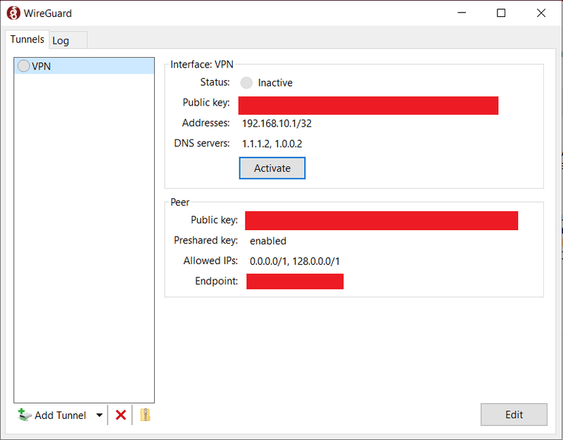This screenshot has width=563, height=440.
Task: Click the Inactive status text
Action: pos(275,82)
